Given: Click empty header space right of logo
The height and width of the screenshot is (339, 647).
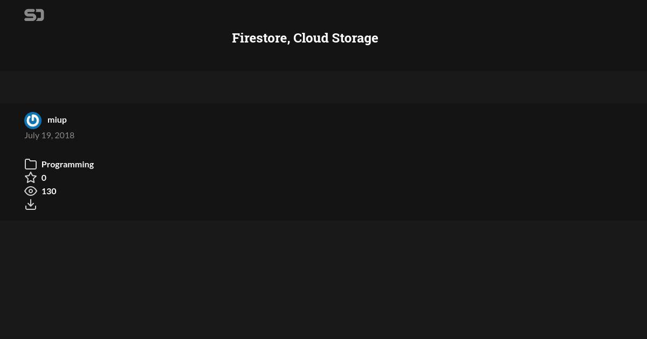Looking at the screenshot, I should point(345,15).
